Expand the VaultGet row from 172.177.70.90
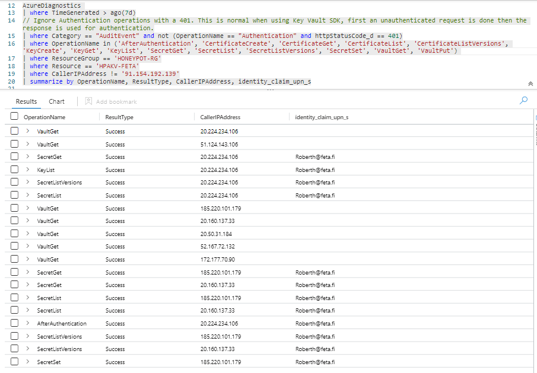 (x=28, y=259)
